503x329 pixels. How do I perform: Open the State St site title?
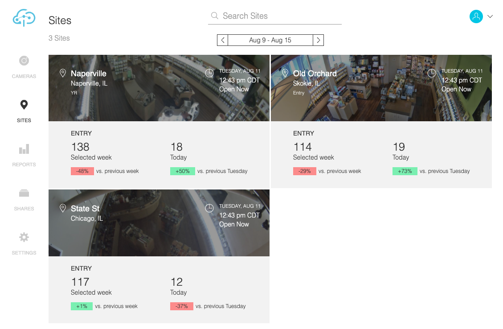click(x=85, y=209)
